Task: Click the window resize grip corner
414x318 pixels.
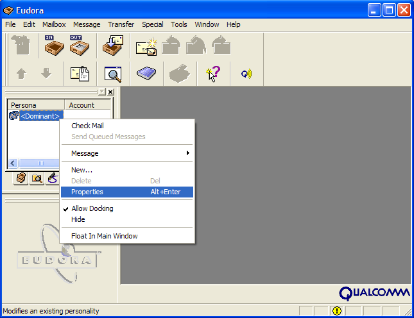Action: 408,312
